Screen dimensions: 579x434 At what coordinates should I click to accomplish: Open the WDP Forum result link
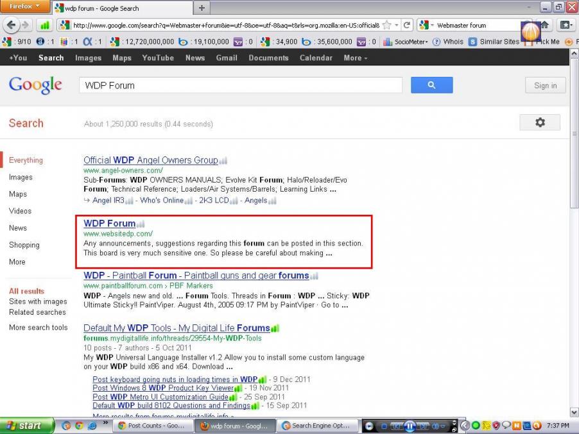(109, 223)
